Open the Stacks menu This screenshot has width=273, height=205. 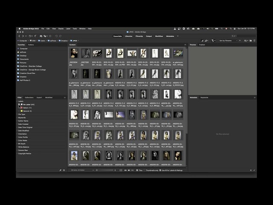(61, 29)
